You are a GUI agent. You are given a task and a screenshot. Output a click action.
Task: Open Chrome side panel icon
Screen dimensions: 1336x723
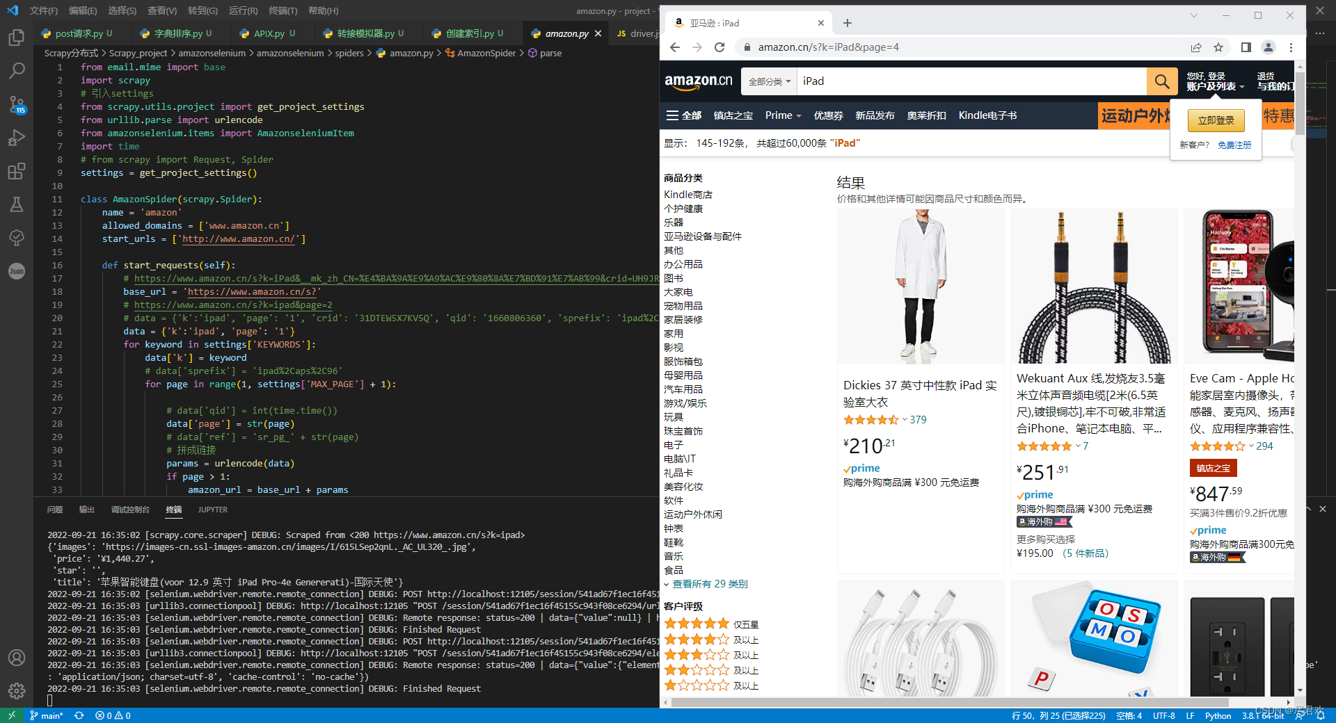(1246, 47)
